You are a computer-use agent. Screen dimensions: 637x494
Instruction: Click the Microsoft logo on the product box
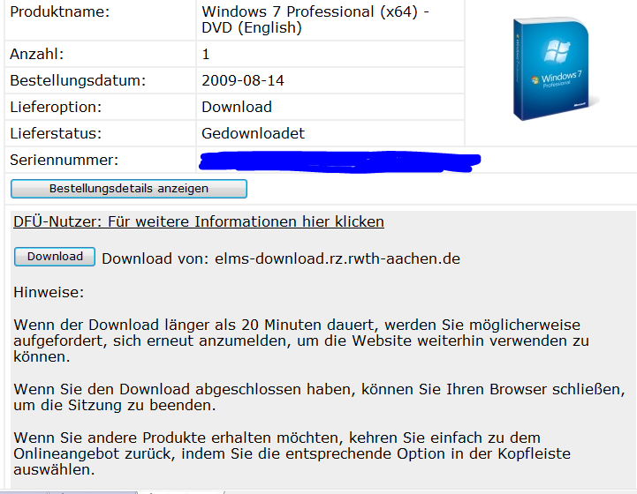point(580,103)
